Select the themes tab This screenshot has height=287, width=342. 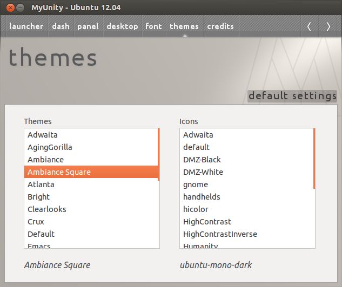point(184,26)
